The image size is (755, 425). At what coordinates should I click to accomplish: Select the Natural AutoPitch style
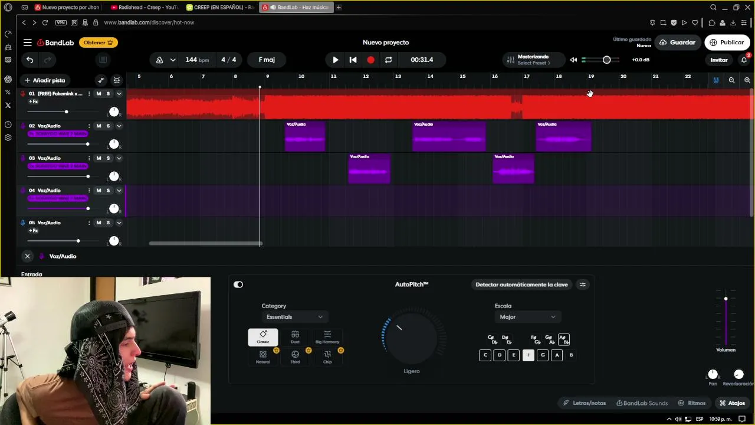(x=263, y=357)
